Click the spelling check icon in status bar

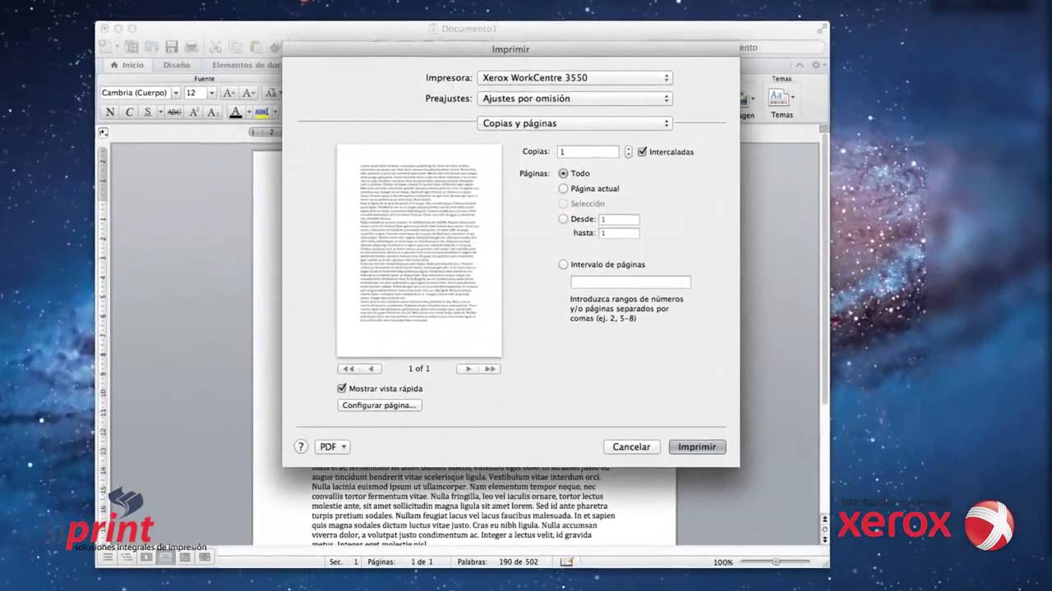(566, 561)
